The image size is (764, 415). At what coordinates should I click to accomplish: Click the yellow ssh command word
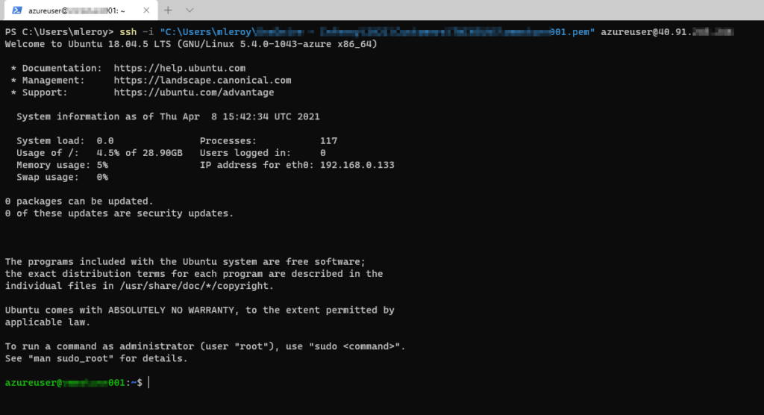128,32
